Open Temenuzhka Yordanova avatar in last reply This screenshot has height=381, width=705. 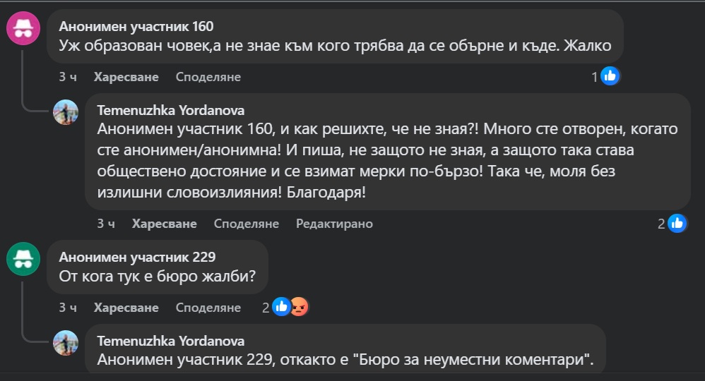click(66, 343)
